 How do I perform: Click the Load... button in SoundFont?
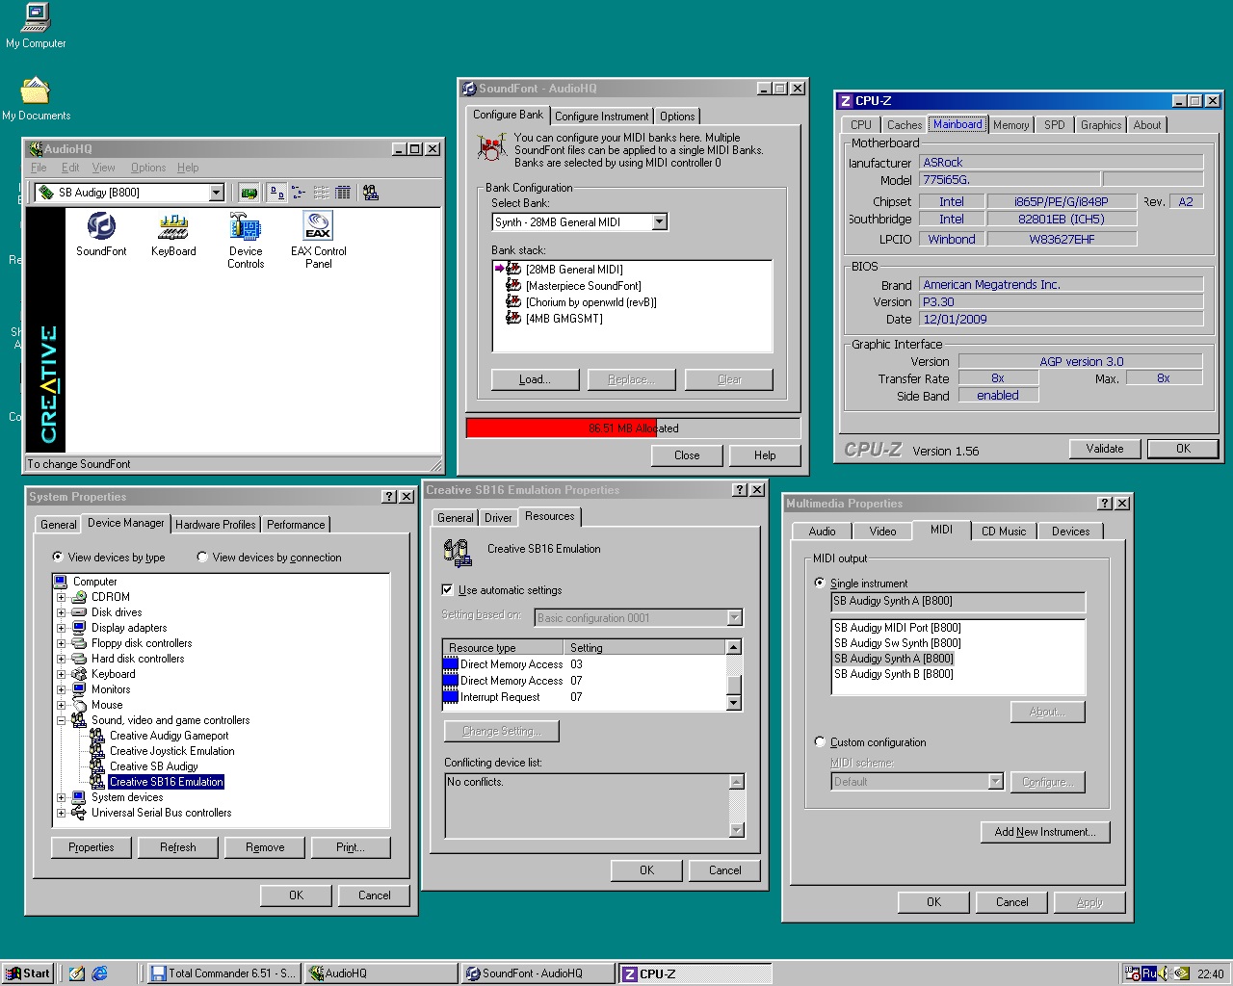pyautogui.click(x=535, y=379)
